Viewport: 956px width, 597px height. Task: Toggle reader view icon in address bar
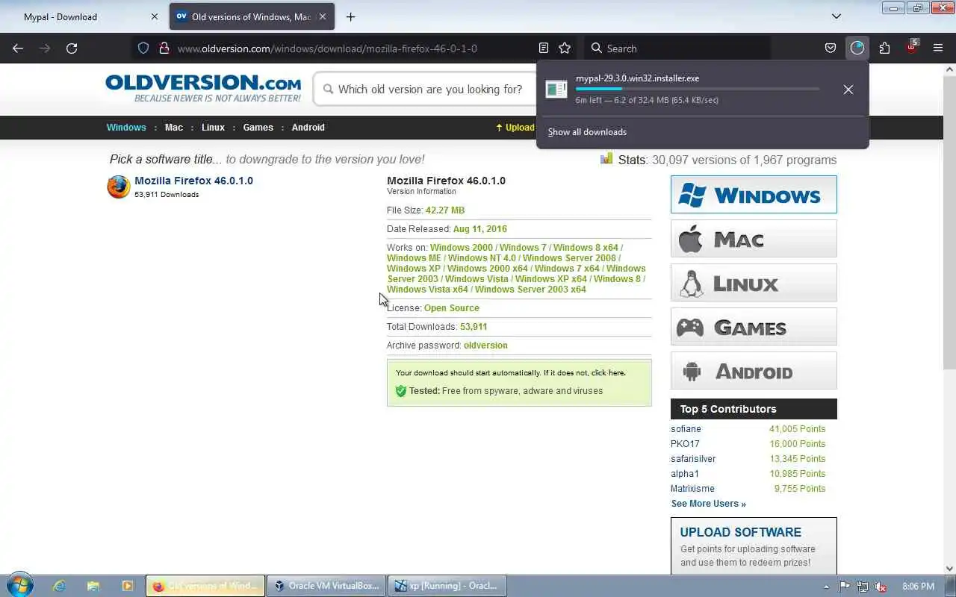click(x=544, y=48)
